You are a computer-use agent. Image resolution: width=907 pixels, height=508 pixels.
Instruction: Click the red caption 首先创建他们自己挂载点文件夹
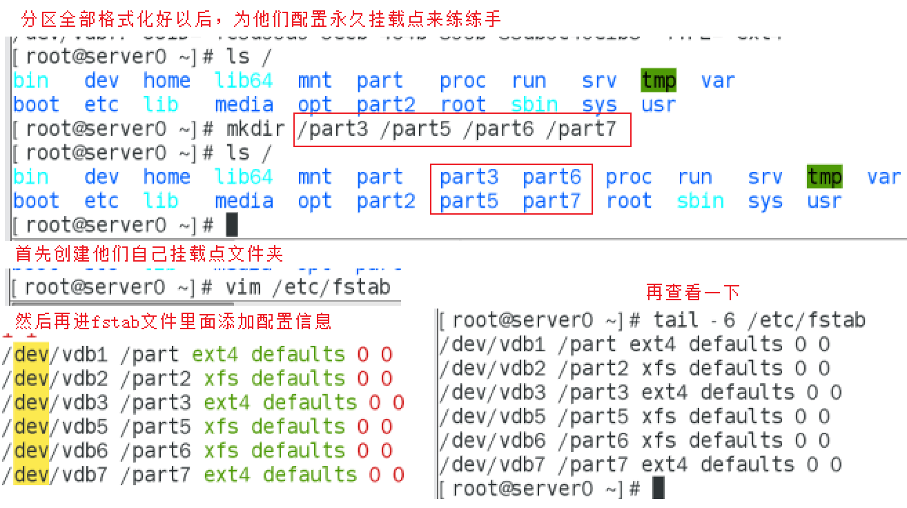pyautogui.click(x=148, y=253)
